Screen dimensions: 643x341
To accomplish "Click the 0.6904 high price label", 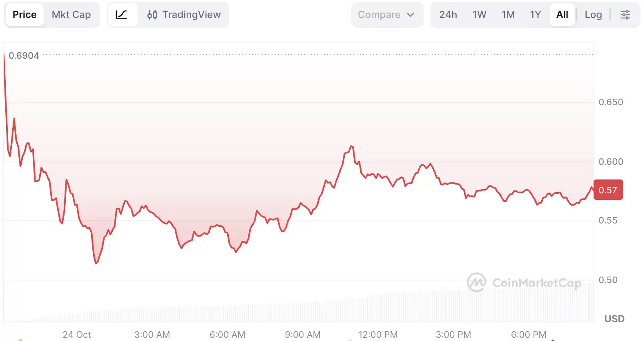I will (24, 55).
